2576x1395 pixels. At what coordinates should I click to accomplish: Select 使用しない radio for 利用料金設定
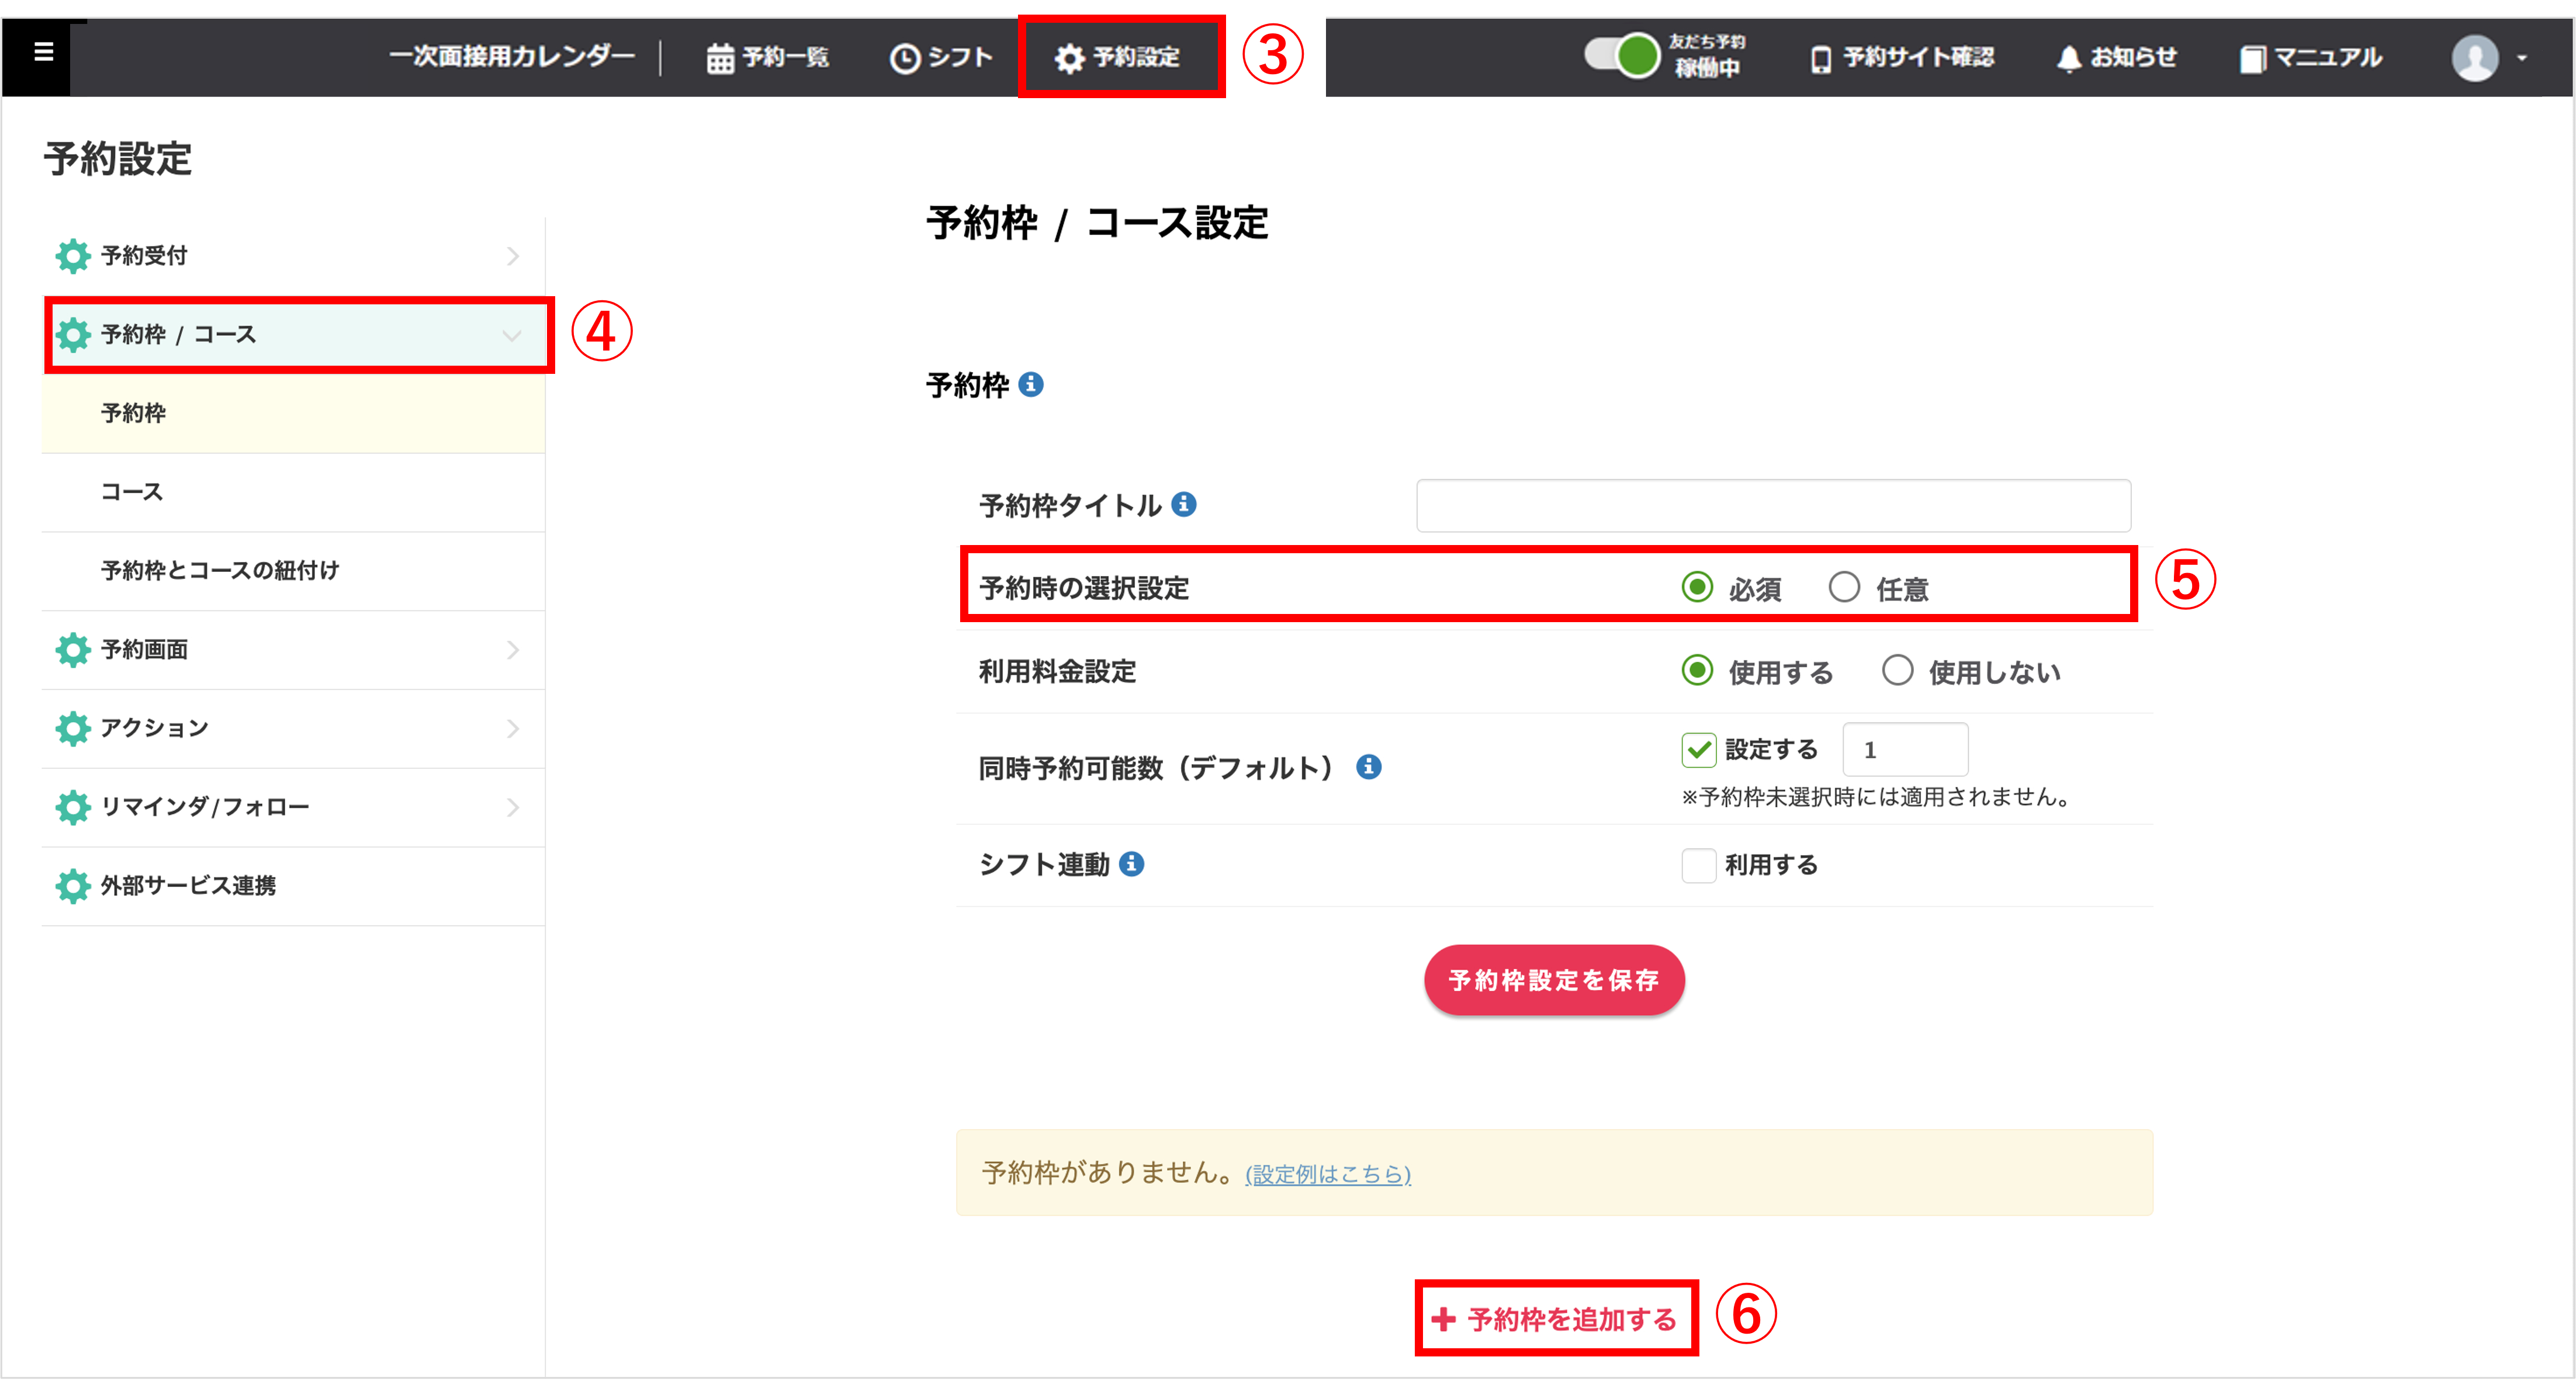point(1897,669)
